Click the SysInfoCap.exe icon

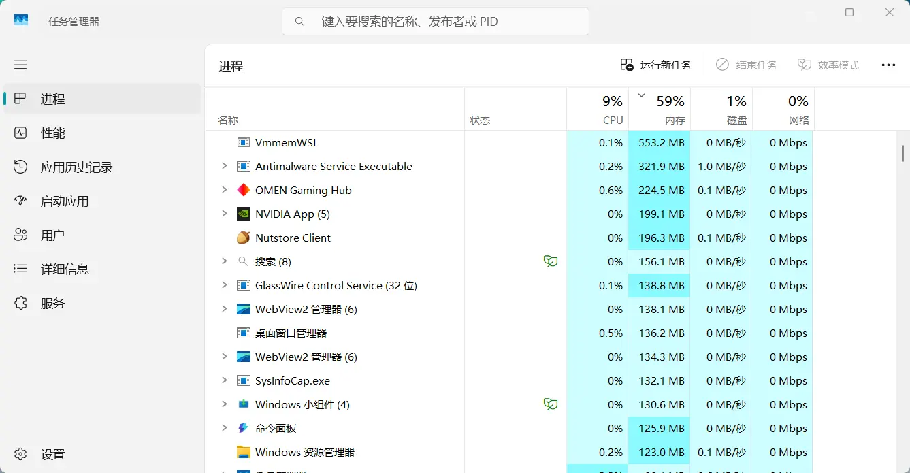click(x=243, y=380)
